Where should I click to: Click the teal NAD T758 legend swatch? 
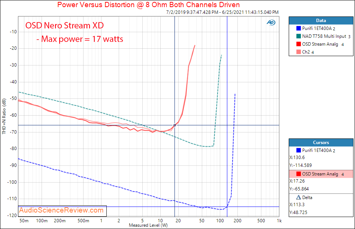click(x=298, y=36)
